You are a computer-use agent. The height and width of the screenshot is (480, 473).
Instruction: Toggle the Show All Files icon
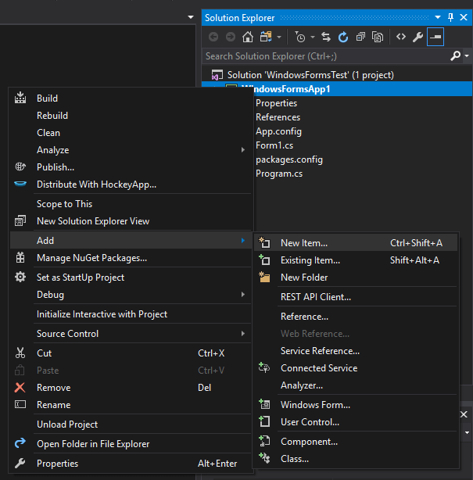pos(378,37)
